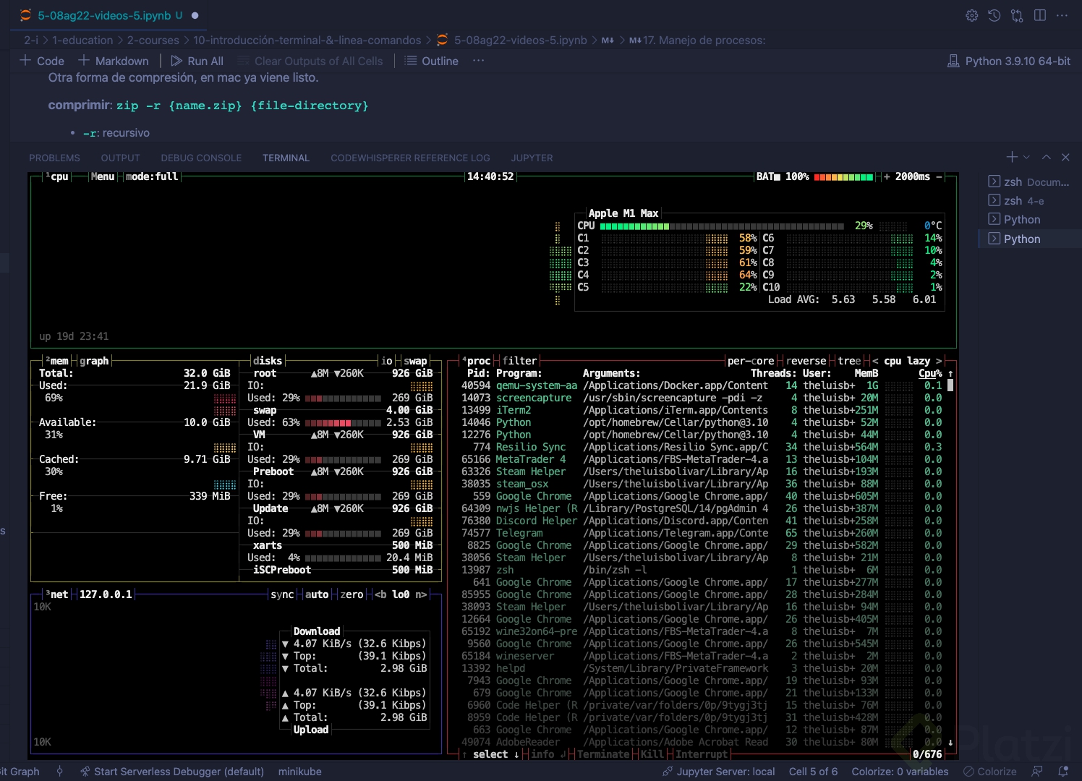1082x781 pixels.
Task: Click the git compare changes icon
Action: click(x=1017, y=15)
